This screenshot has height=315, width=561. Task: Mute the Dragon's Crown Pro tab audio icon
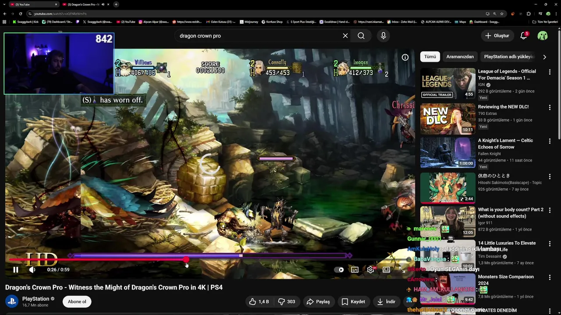coord(103,4)
